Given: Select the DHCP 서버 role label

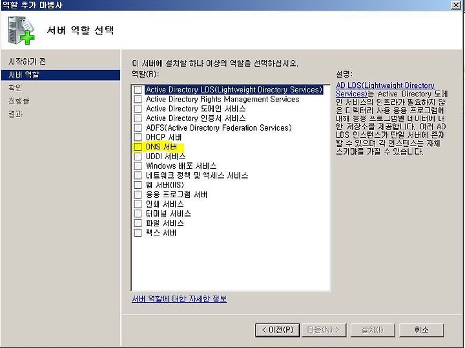Looking at the screenshot, I should [x=163, y=137].
